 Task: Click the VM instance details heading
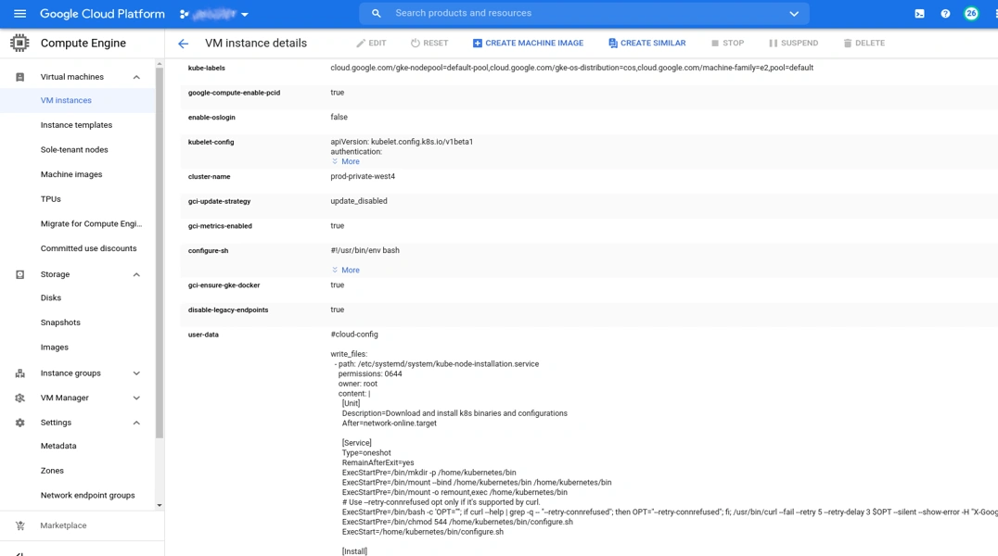[256, 44]
